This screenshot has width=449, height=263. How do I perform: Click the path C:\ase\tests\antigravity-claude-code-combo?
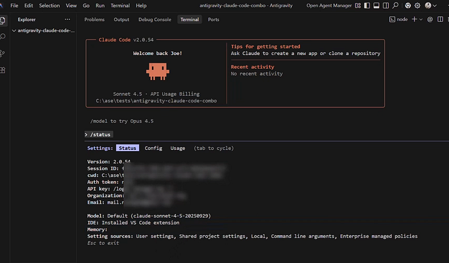pos(157,100)
